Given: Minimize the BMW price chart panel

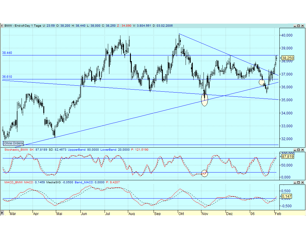Looking at the screenshot, I should point(295,26).
